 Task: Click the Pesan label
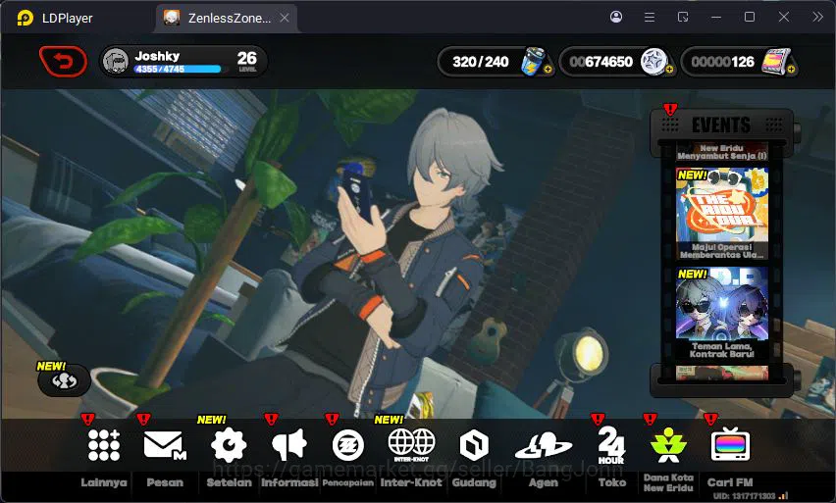pos(165,482)
